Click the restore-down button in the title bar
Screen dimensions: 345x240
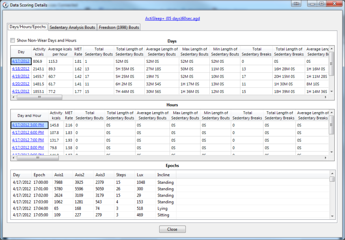click(x=321, y=4)
